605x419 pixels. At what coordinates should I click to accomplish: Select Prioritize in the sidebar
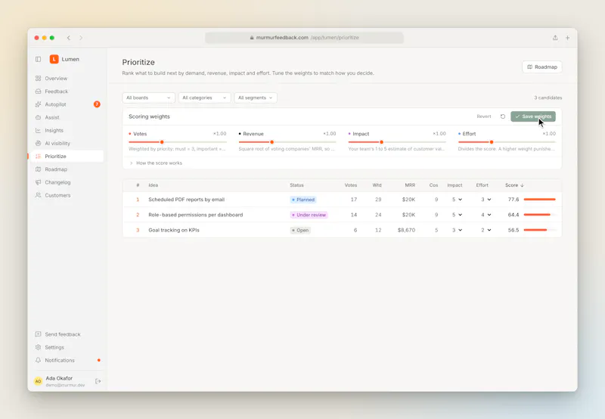point(68,157)
